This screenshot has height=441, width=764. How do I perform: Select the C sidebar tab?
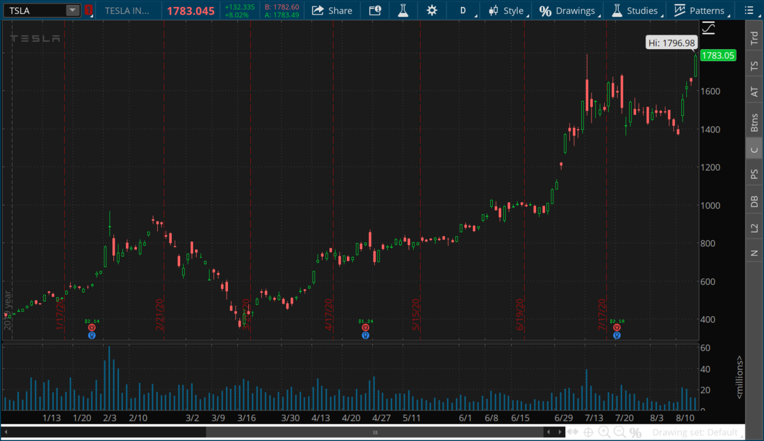point(754,150)
